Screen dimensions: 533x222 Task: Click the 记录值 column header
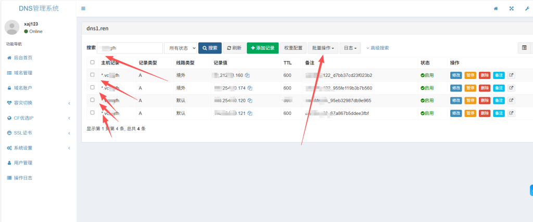[220, 63]
